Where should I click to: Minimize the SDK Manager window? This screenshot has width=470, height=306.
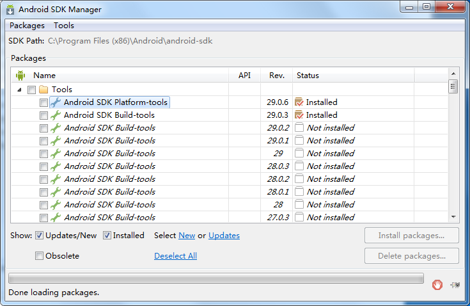coord(409,6)
